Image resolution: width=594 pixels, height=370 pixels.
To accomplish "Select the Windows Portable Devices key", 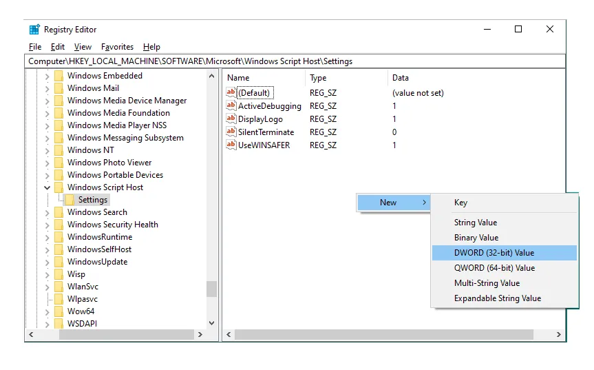I will coord(115,175).
